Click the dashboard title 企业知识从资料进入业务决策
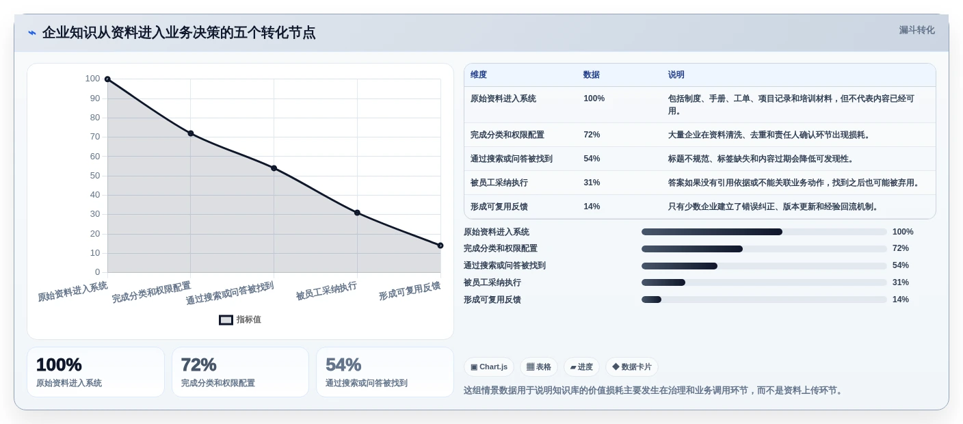This screenshot has height=424, width=963. (x=179, y=33)
